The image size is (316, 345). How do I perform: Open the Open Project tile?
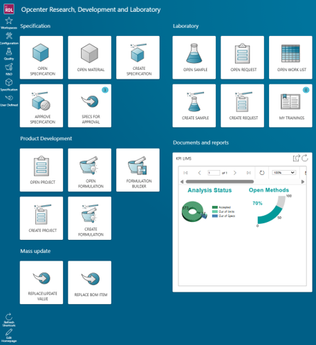coord(41,170)
